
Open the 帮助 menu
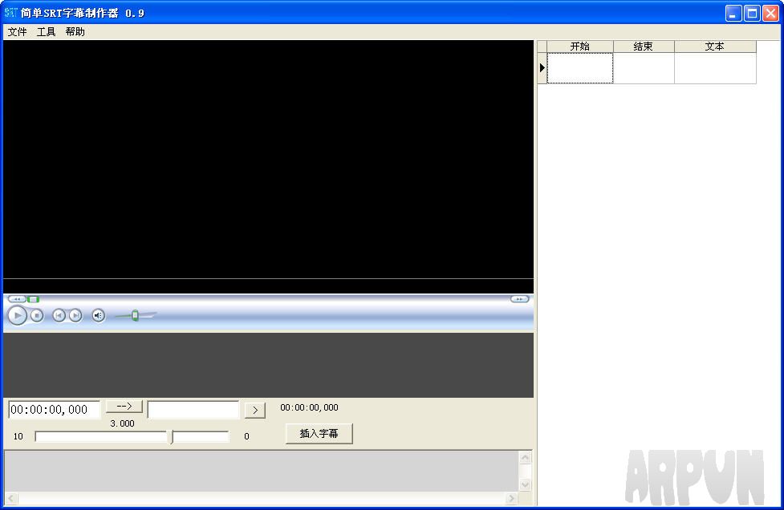[75, 32]
